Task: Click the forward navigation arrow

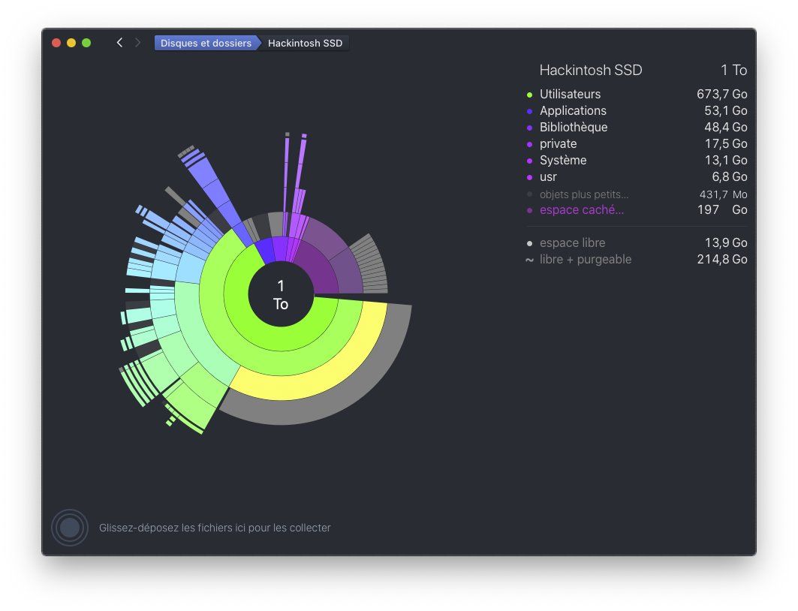Action: click(x=138, y=43)
